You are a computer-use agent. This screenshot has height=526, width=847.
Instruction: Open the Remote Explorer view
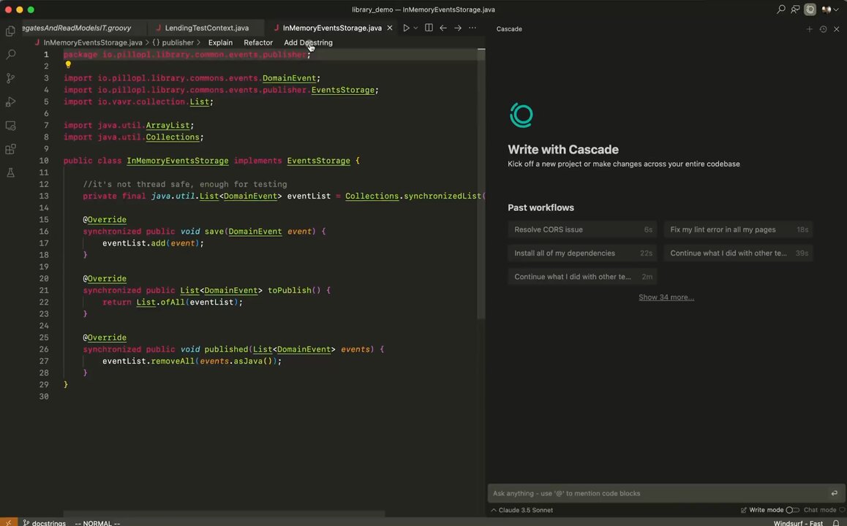10,126
